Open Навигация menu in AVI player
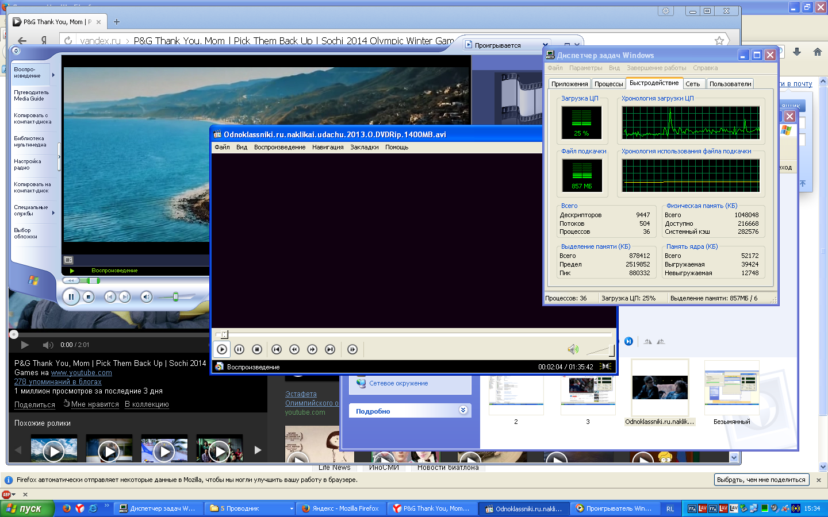 328,148
